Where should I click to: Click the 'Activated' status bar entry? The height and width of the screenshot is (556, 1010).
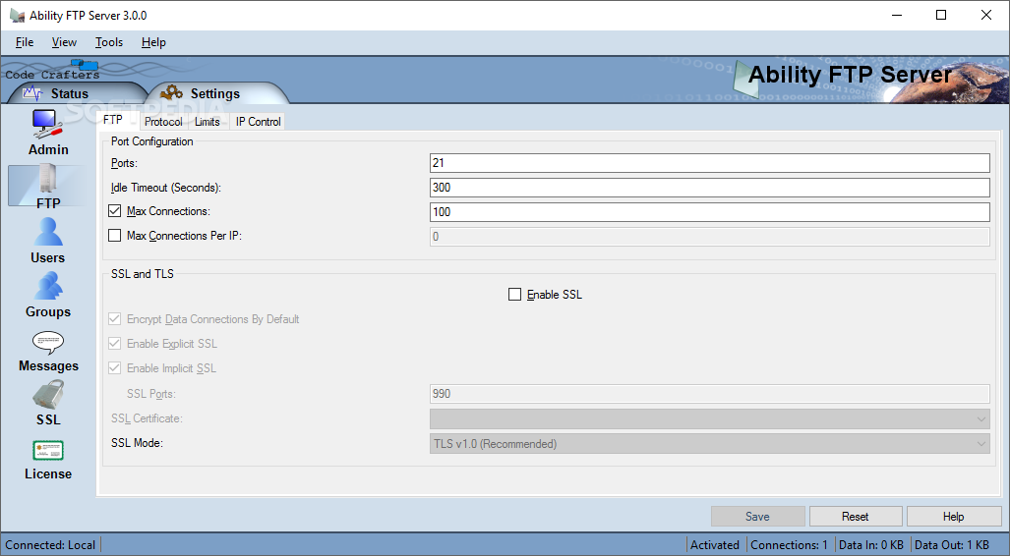click(715, 545)
